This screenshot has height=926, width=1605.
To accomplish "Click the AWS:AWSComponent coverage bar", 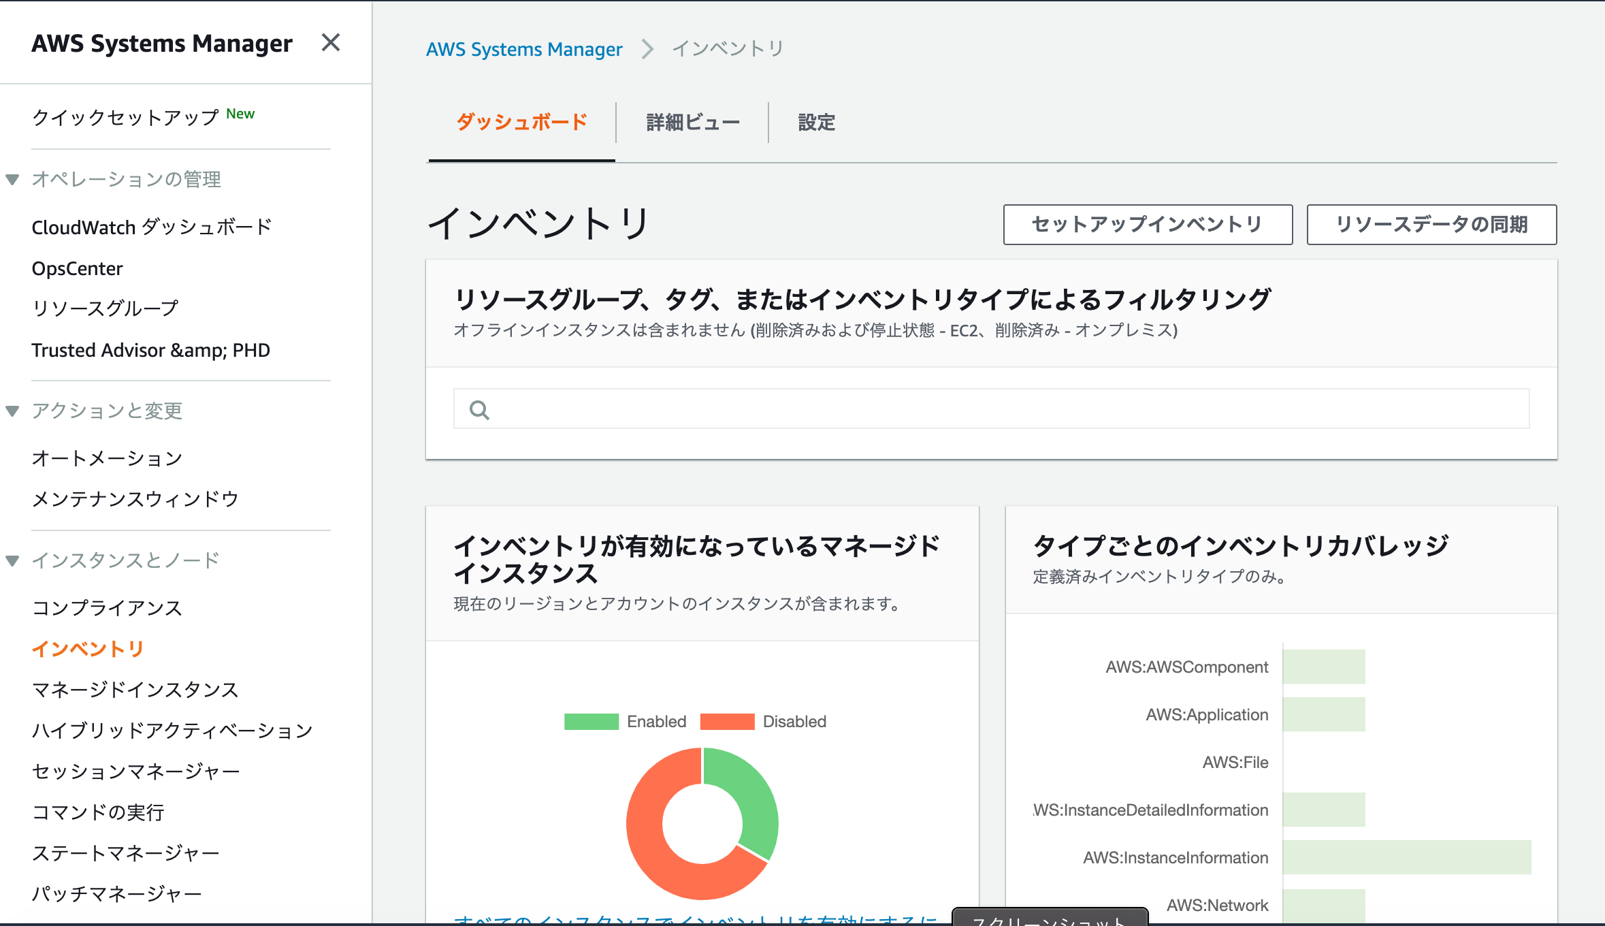I will click(x=1324, y=667).
